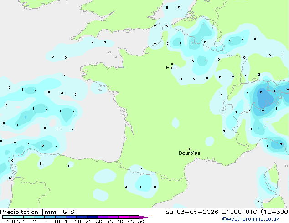Click the '35' legend scale label
289x223 pixels.
click(x=109, y=221)
